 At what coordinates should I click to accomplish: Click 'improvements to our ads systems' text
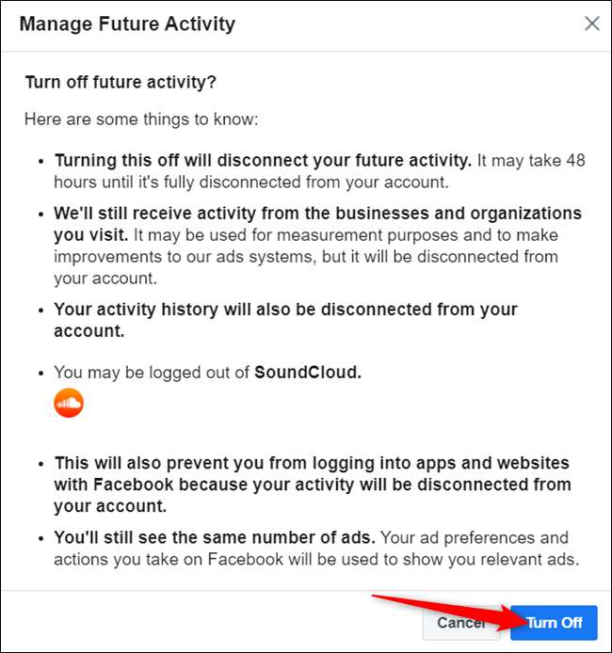tap(169, 257)
